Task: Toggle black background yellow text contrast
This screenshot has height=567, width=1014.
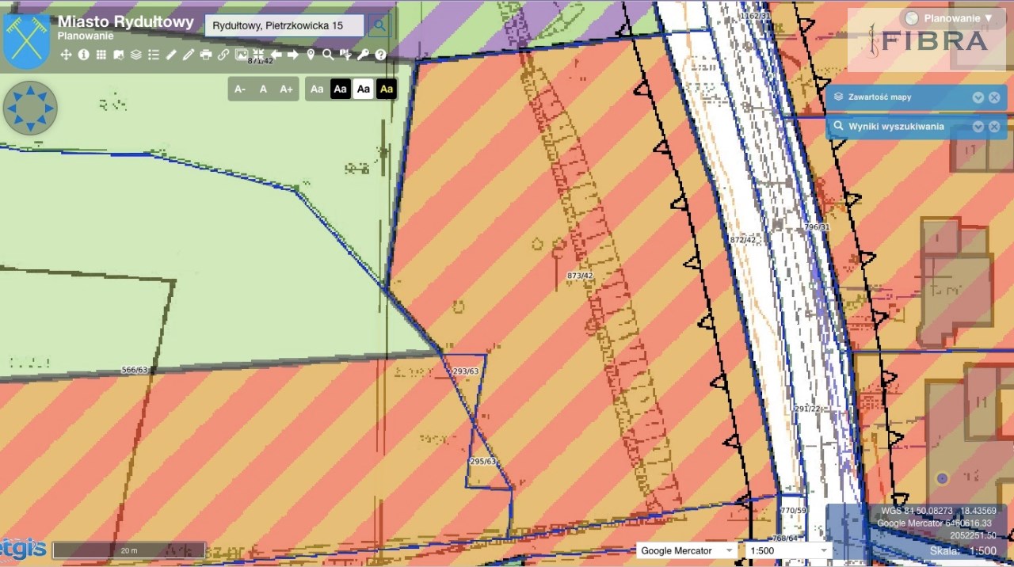Action: pos(386,89)
